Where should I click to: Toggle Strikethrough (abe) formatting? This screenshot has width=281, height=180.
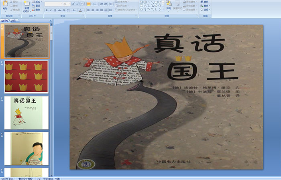point(59,10)
